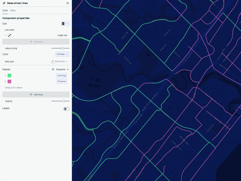The height and width of the screenshot is (181, 241).
Task: Click the Existing value tag
Action: [62, 75]
